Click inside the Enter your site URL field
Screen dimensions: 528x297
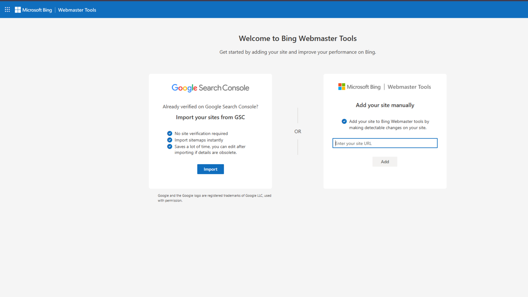point(385,143)
